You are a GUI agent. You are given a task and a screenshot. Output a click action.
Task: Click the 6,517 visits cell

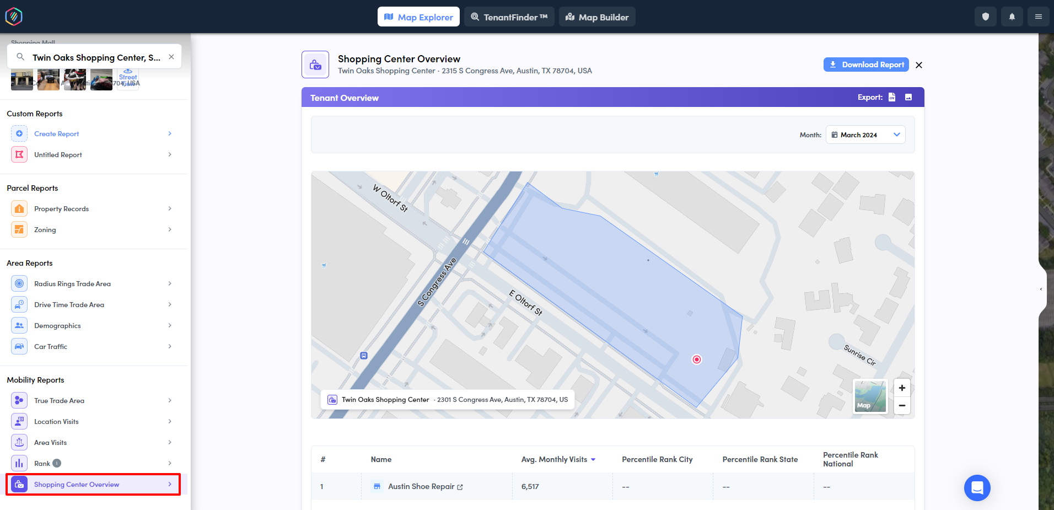tap(562, 486)
